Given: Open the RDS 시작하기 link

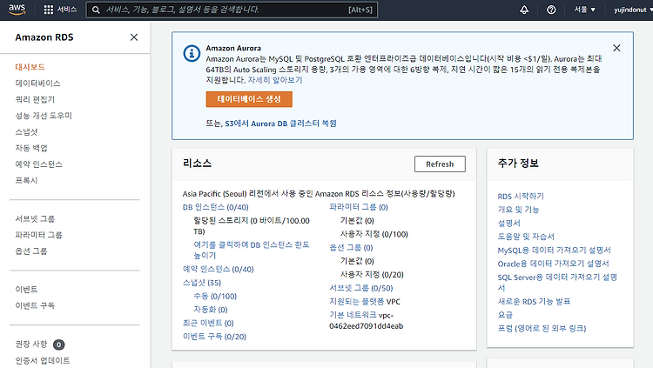Looking at the screenshot, I should click(x=521, y=197).
